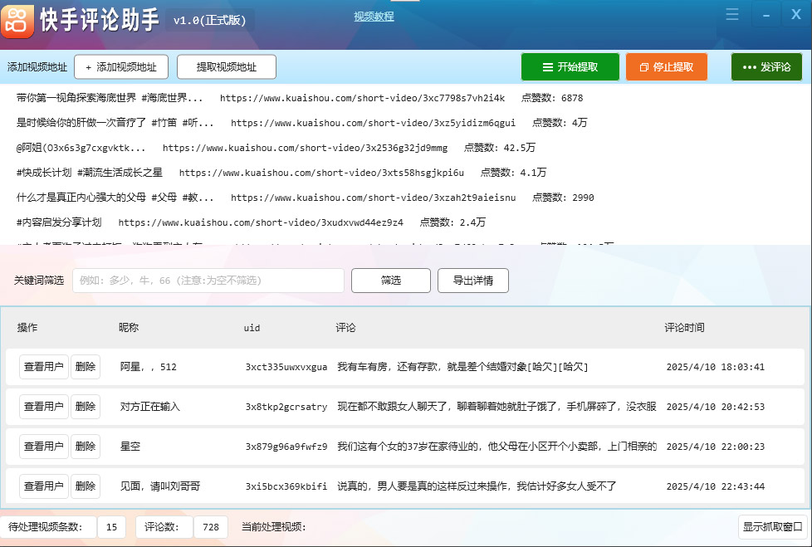This screenshot has height=547, width=812.
Task: Select video row 什么才是真正内心强大的父母
Action: click(306, 198)
